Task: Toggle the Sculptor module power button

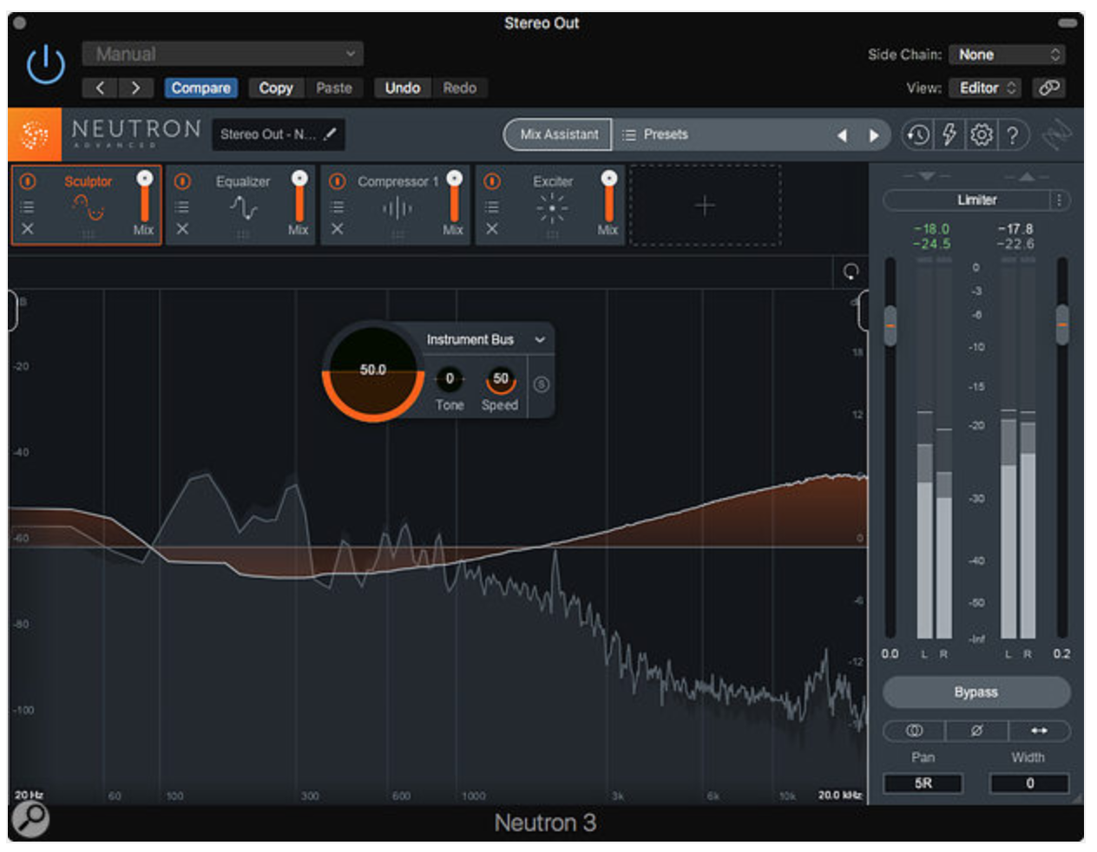Action: (x=28, y=180)
